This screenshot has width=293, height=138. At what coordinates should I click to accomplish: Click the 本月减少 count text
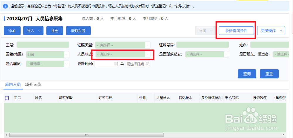coord(156,19)
